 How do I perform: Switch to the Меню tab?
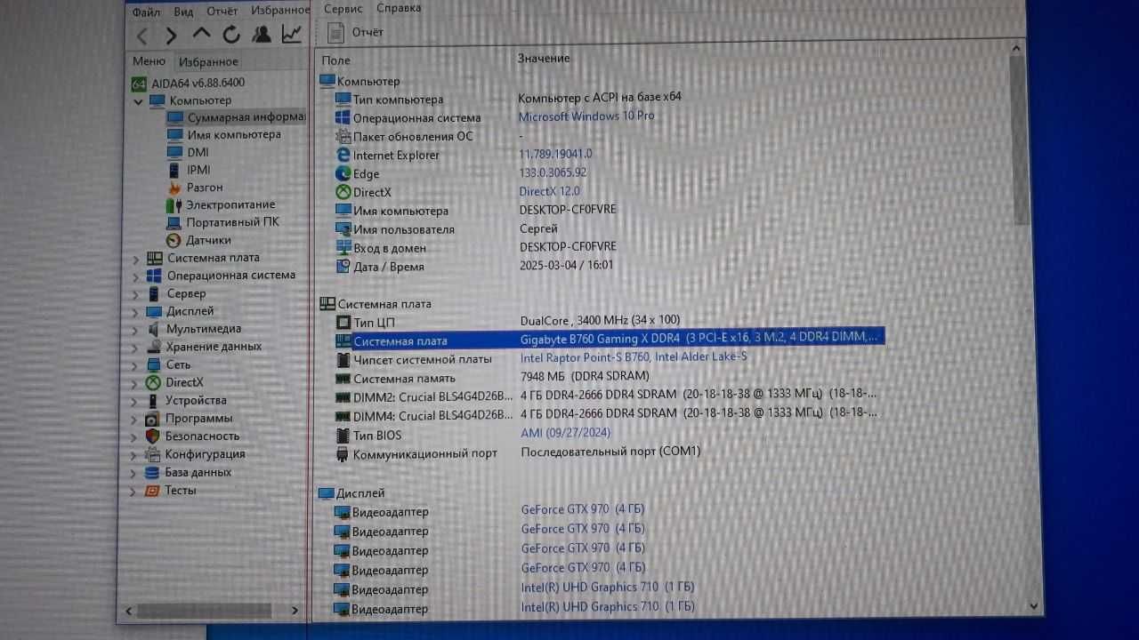click(149, 61)
